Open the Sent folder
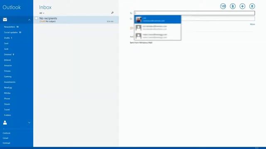The height and width of the screenshot is (149, 266). point(6,43)
